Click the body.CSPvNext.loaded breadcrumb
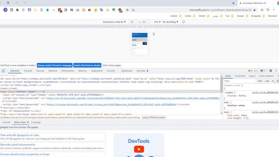Screen dimensions: 279x157 154,117
